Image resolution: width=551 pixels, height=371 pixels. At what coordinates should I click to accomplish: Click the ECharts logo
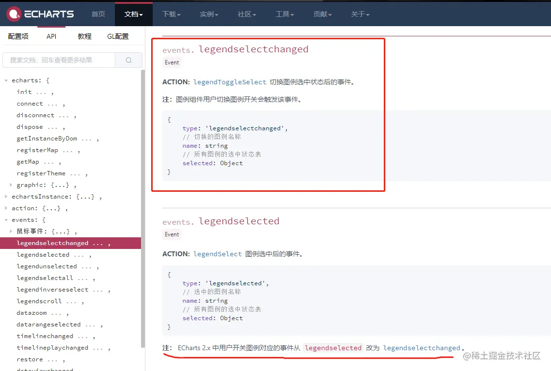(40, 14)
